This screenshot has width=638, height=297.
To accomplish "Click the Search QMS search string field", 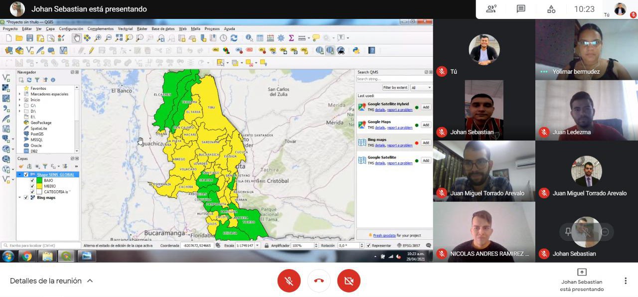I will click(x=394, y=79).
